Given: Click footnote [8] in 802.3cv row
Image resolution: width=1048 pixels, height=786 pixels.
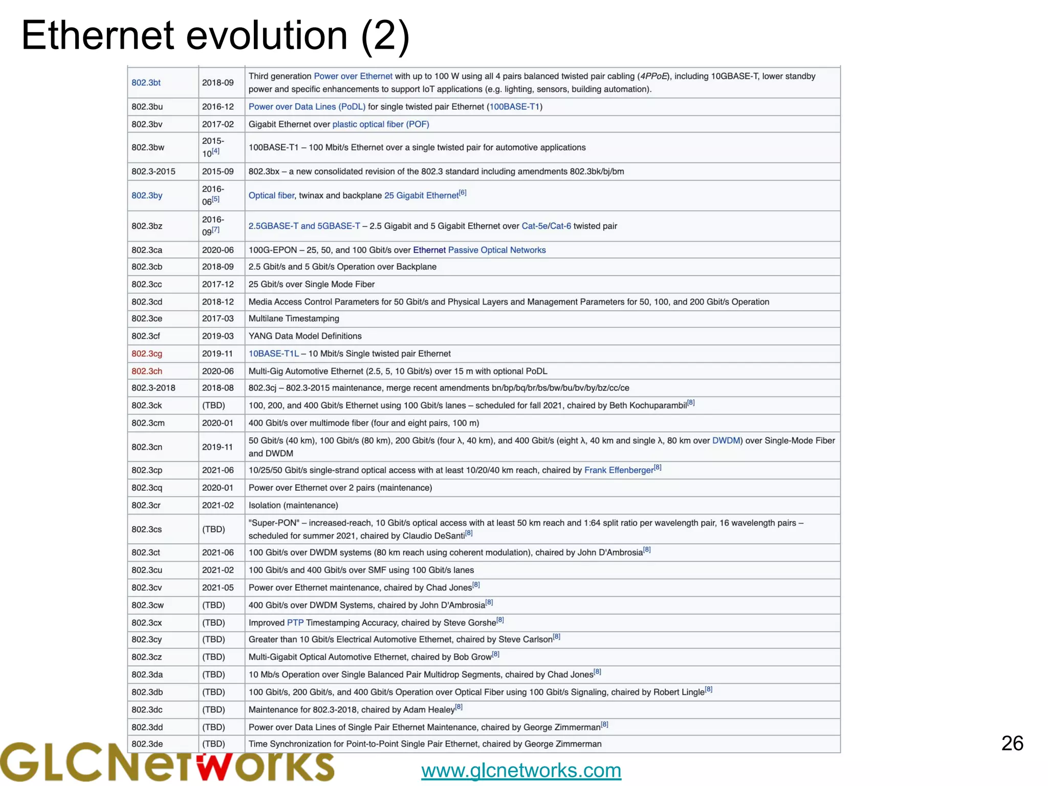Looking at the screenshot, I should tap(476, 584).
